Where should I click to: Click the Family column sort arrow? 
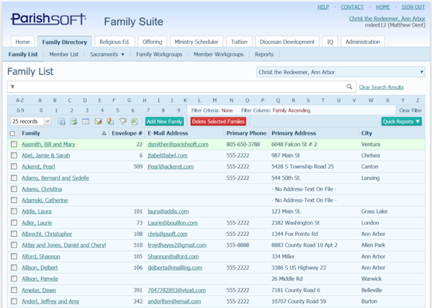[x=104, y=133]
